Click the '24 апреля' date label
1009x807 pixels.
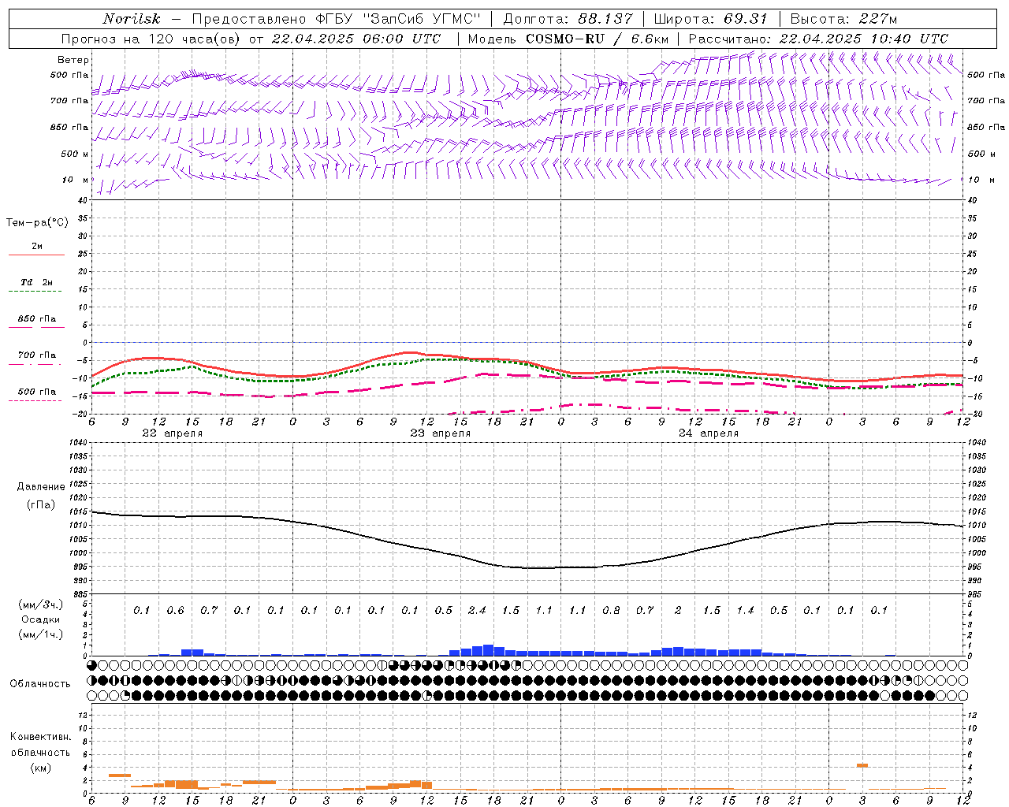709,433
